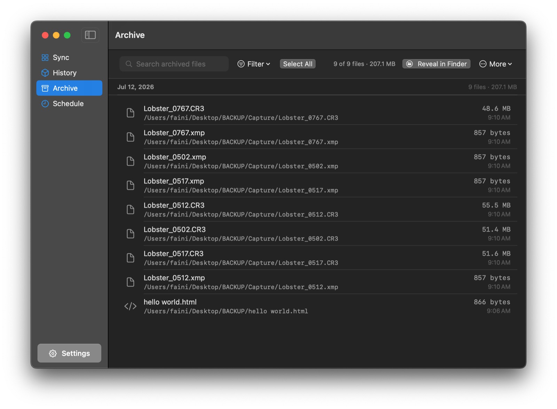The height and width of the screenshot is (409, 557).
Task: Click the Select All button
Action: point(298,64)
